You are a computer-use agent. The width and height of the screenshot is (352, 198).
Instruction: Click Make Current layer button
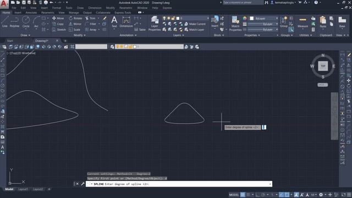(x=195, y=24)
